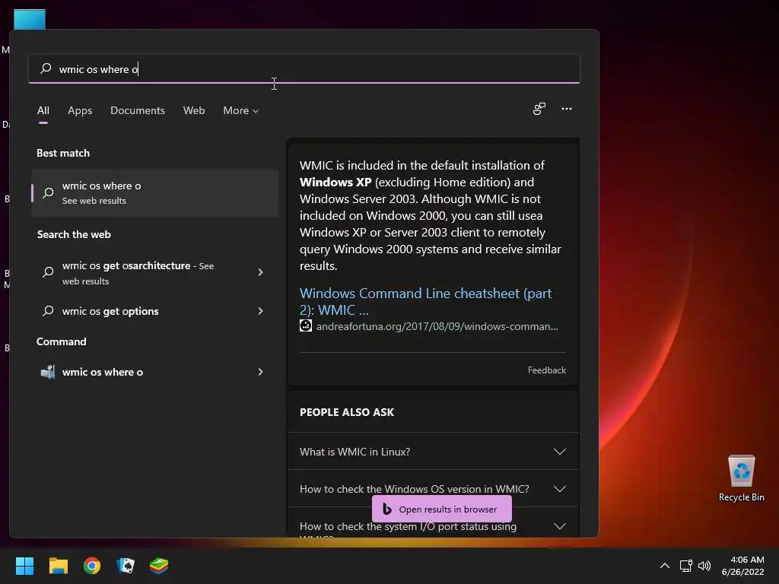The width and height of the screenshot is (779, 584).
Task: Click the command icon beside 'wmic os where o'
Action: pos(48,371)
